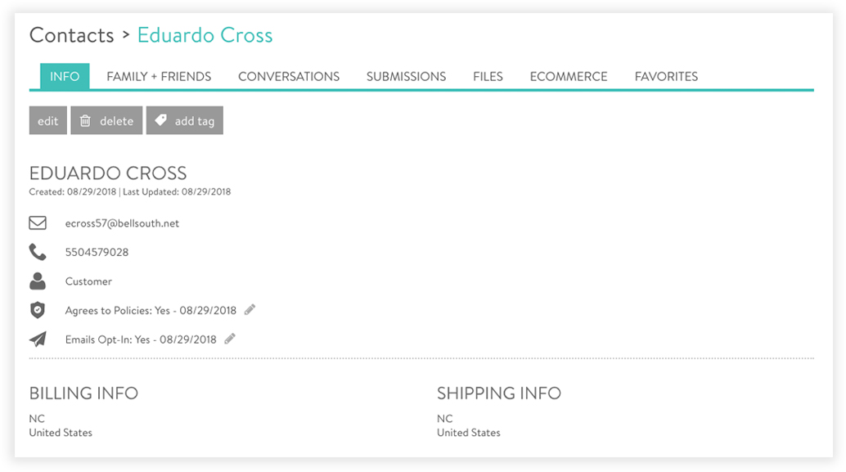Screen dimensions: 846x472
Task: Click the phone handset icon
Action: pyautogui.click(x=38, y=252)
